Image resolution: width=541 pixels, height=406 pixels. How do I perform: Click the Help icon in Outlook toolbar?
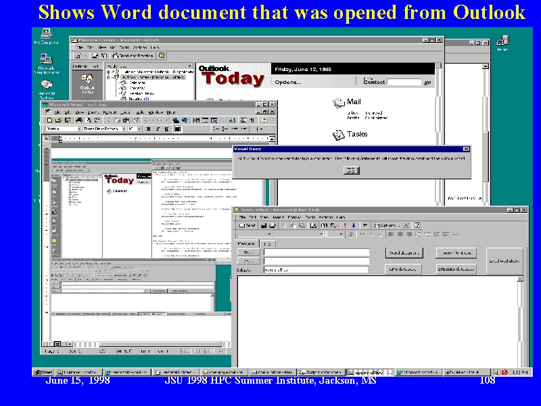(162, 55)
